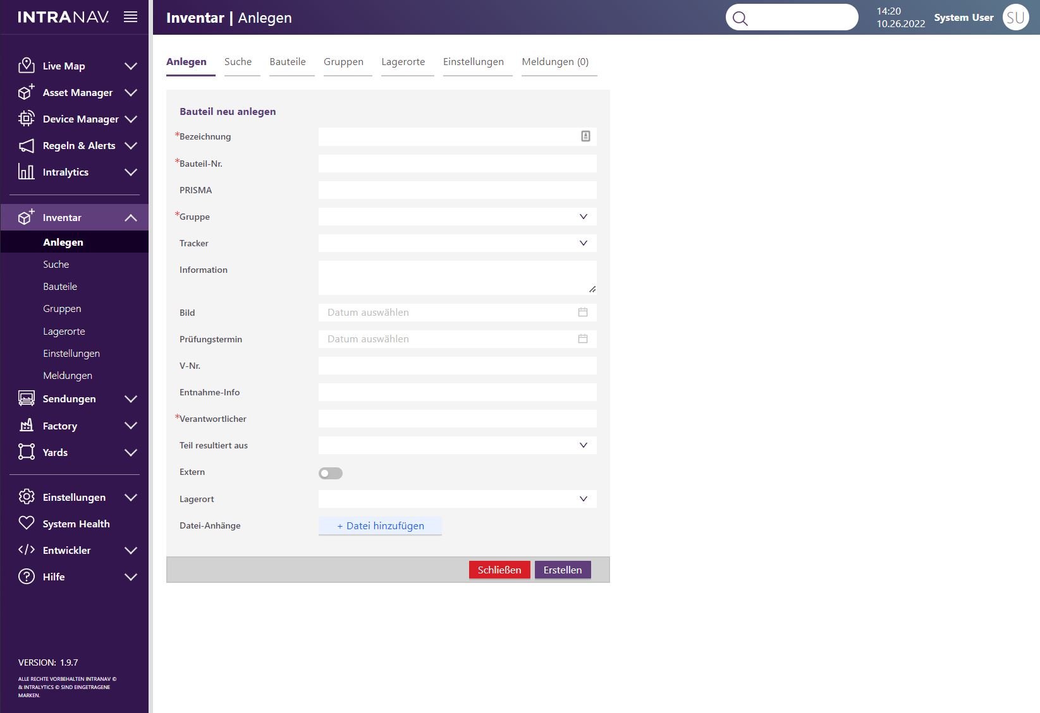The height and width of the screenshot is (713, 1040).
Task: Click the search magnifier icon in header
Action: [x=740, y=18]
